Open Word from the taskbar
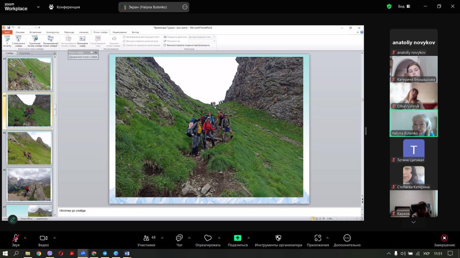Image resolution: width=460 pixels, height=258 pixels. (127, 253)
